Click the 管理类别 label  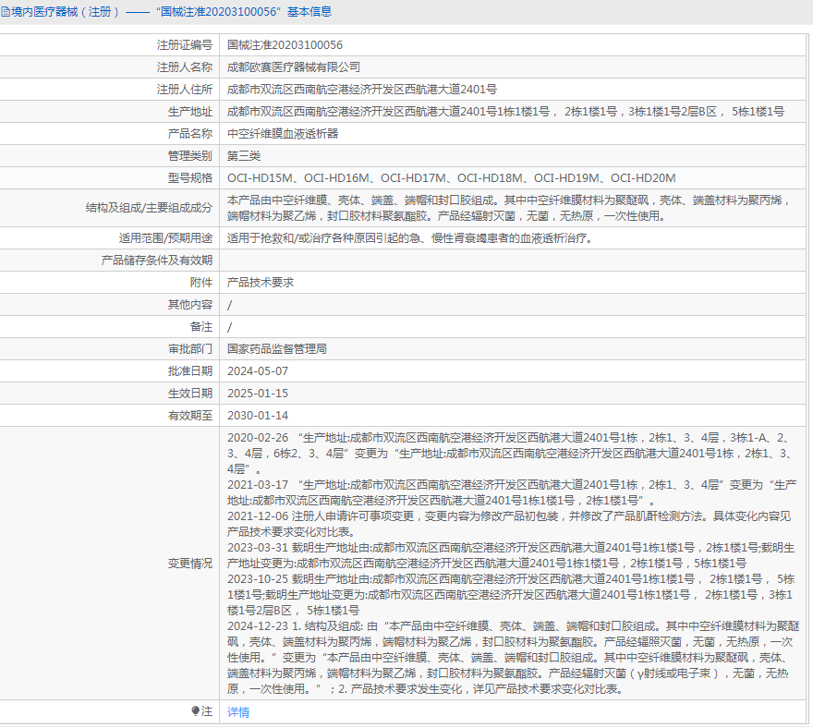(190, 156)
